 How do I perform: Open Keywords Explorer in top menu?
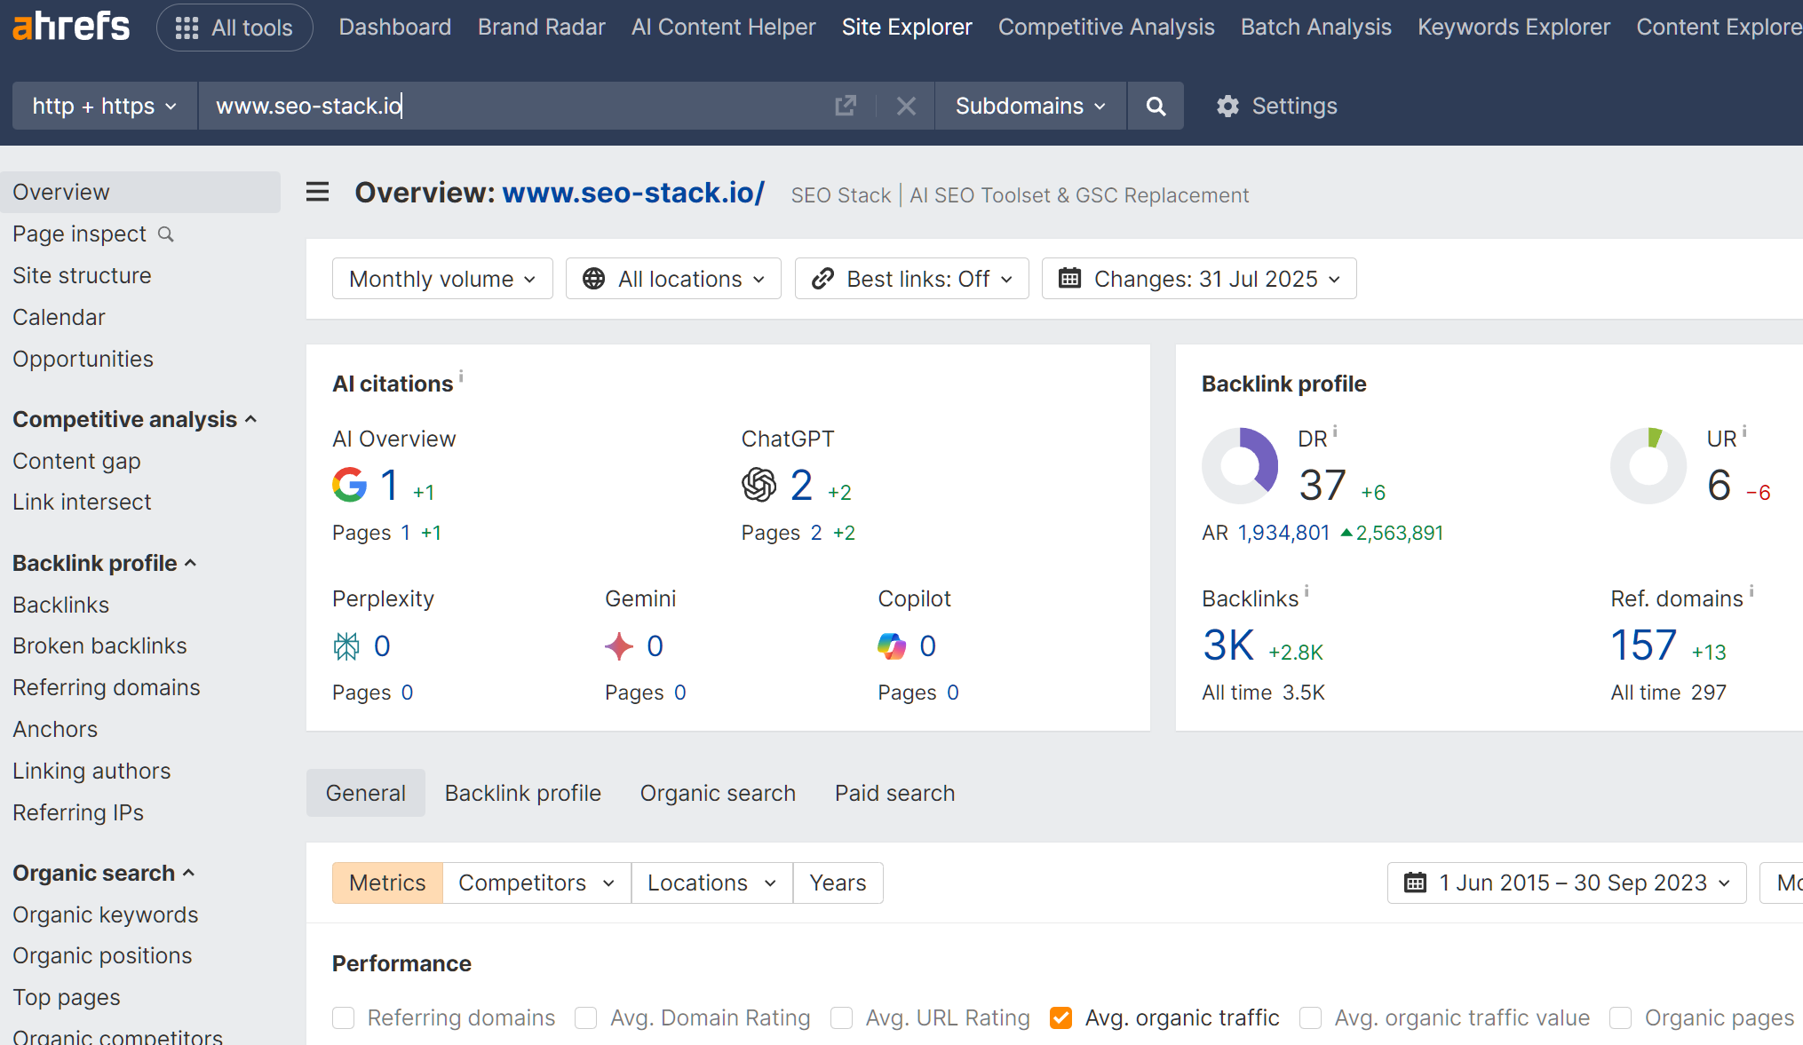click(x=1513, y=28)
